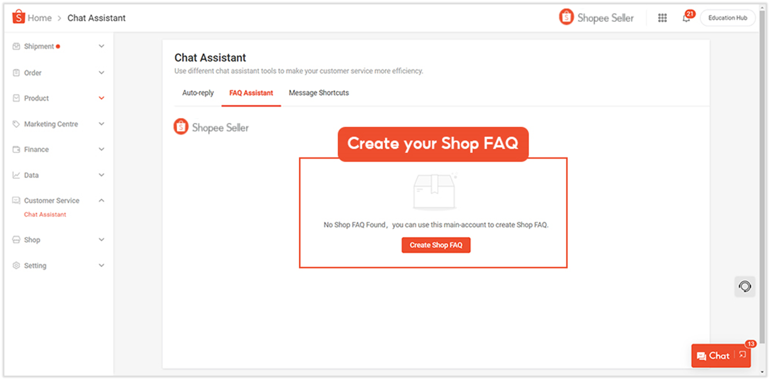This screenshot has width=770, height=380.
Task: Click the Shop storefront icon
Action: [x=16, y=240]
